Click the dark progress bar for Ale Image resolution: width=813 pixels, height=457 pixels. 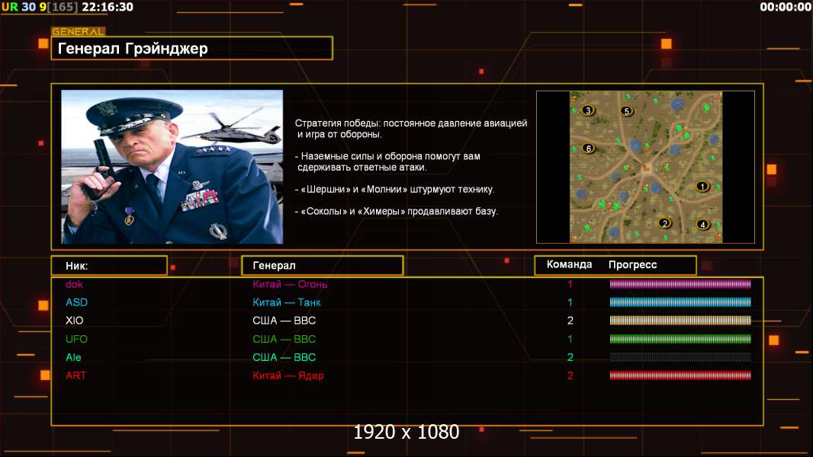click(x=680, y=357)
